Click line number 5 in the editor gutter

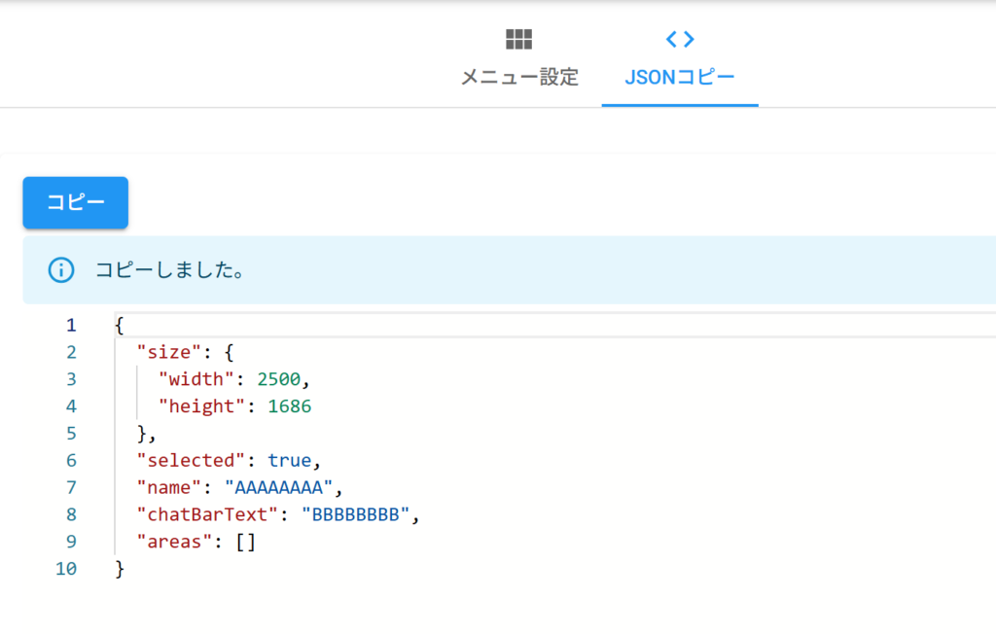pyautogui.click(x=70, y=434)
